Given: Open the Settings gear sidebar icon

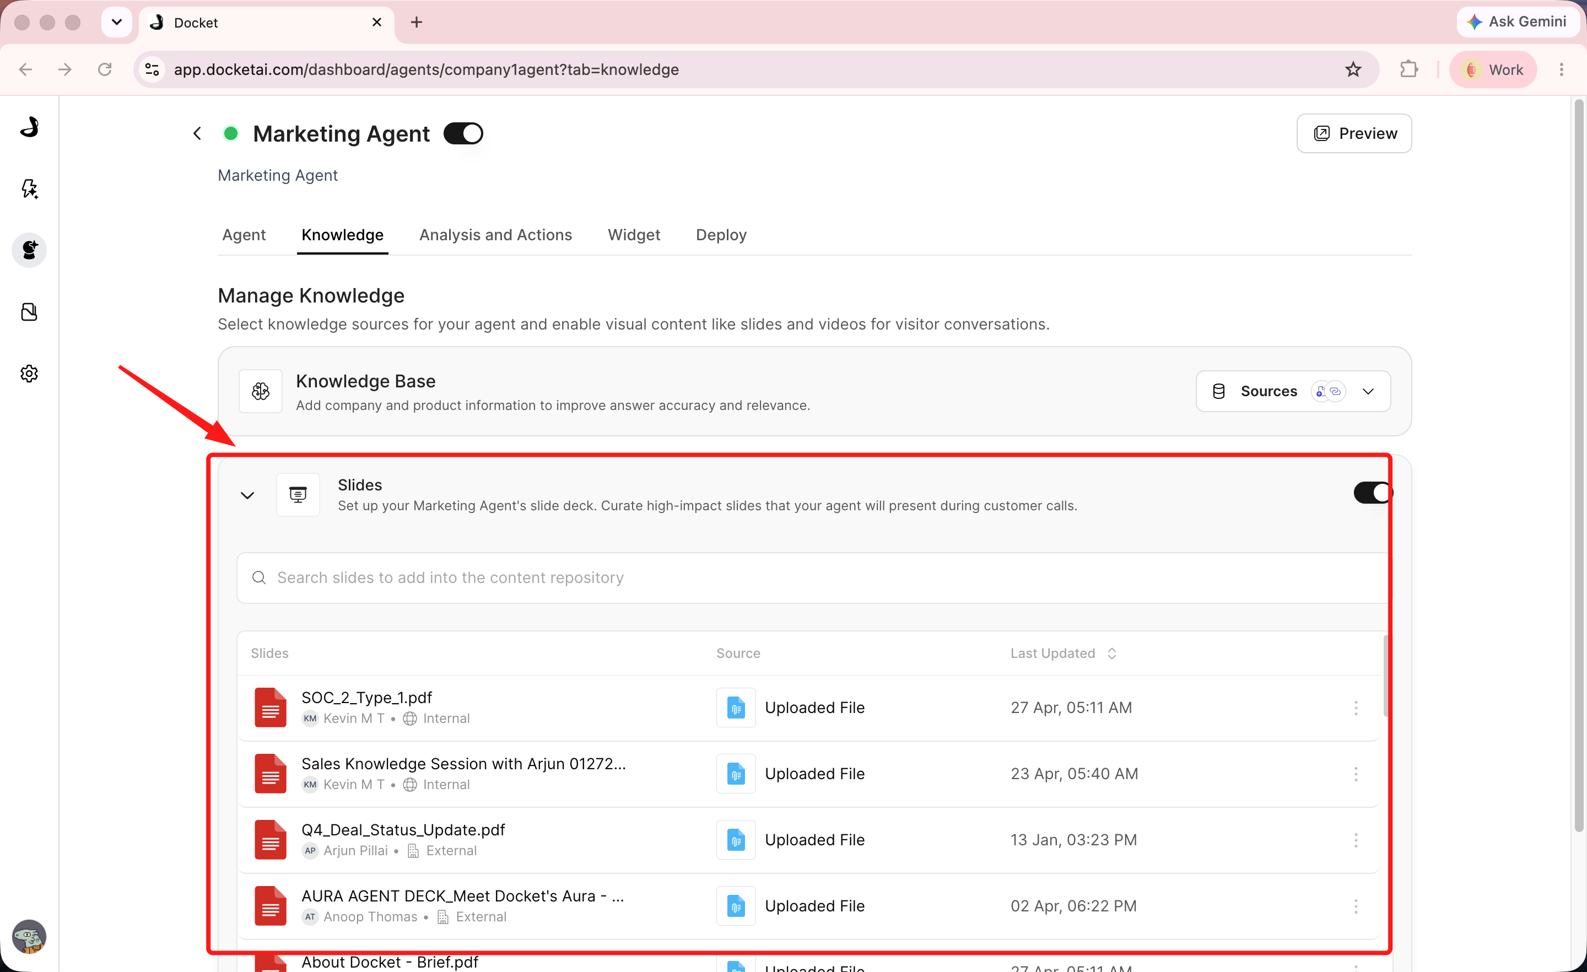Looking at the screenshot, I should [30, 374].
